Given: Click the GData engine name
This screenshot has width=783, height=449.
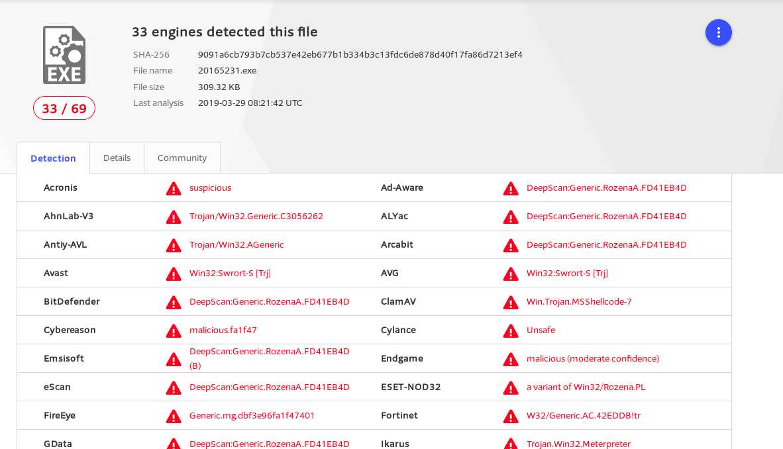Looking at the screenshot, I should coord(58,444).
